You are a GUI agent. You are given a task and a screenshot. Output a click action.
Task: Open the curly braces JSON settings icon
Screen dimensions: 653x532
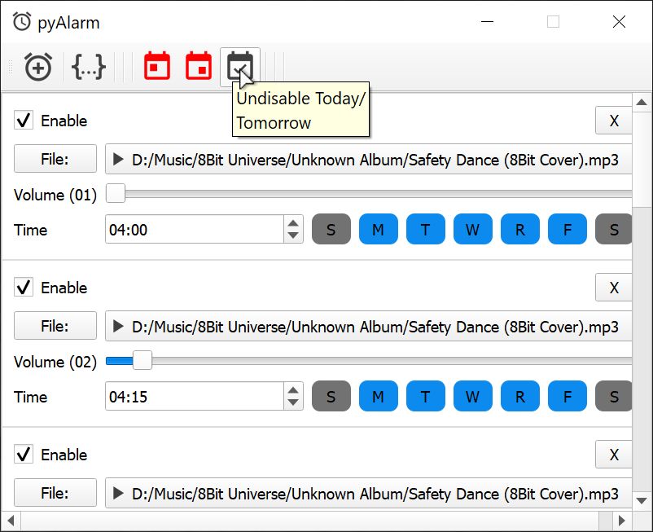[x=88, y=67]
